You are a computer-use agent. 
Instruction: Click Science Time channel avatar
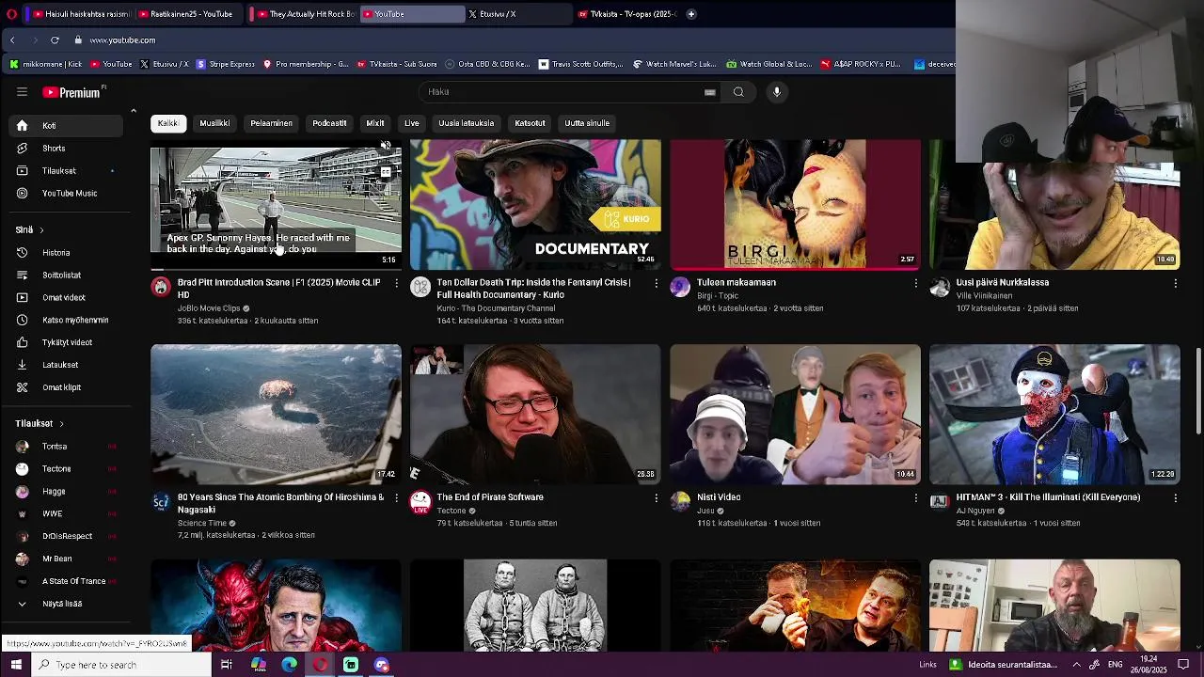[x=161, y=502]
